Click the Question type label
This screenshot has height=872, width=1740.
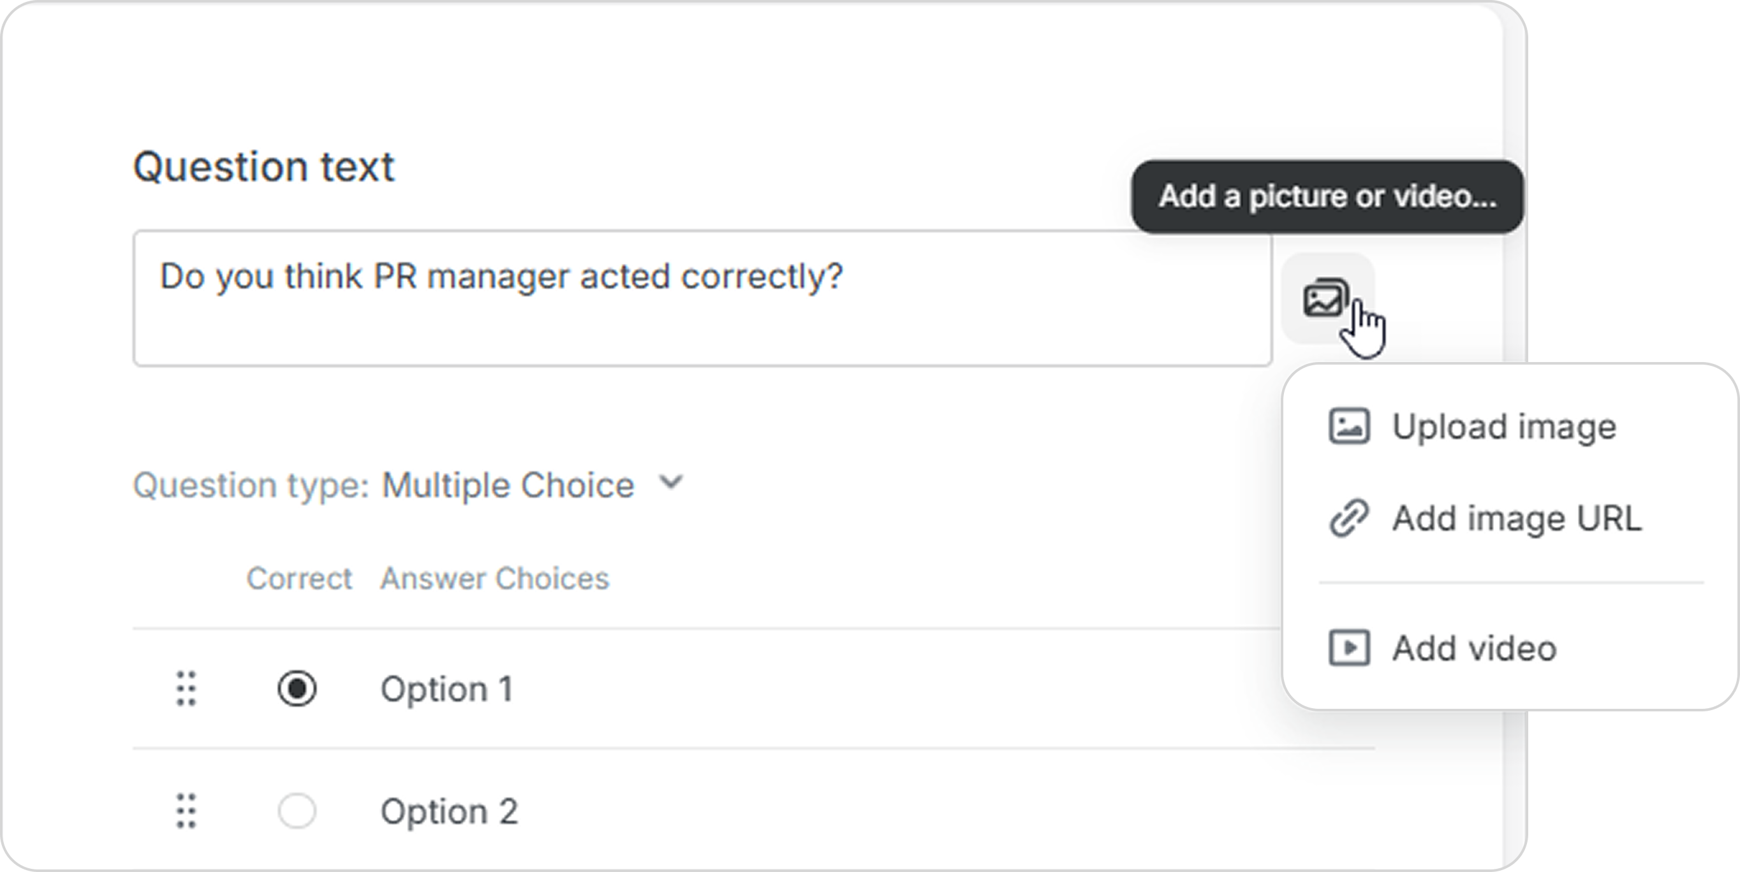pyautogui.click(x=251, y=485)
